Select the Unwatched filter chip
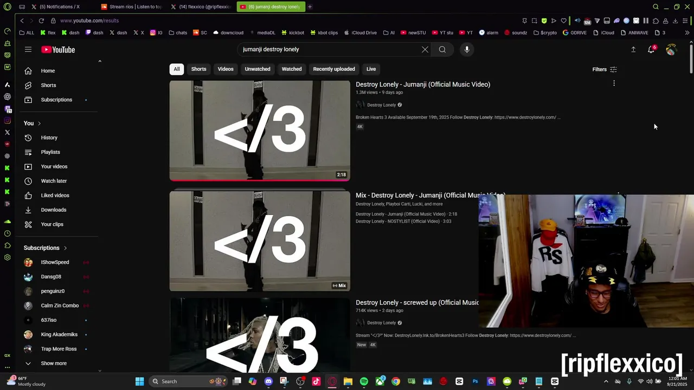The image size is (694, 390). coord(258,69)
